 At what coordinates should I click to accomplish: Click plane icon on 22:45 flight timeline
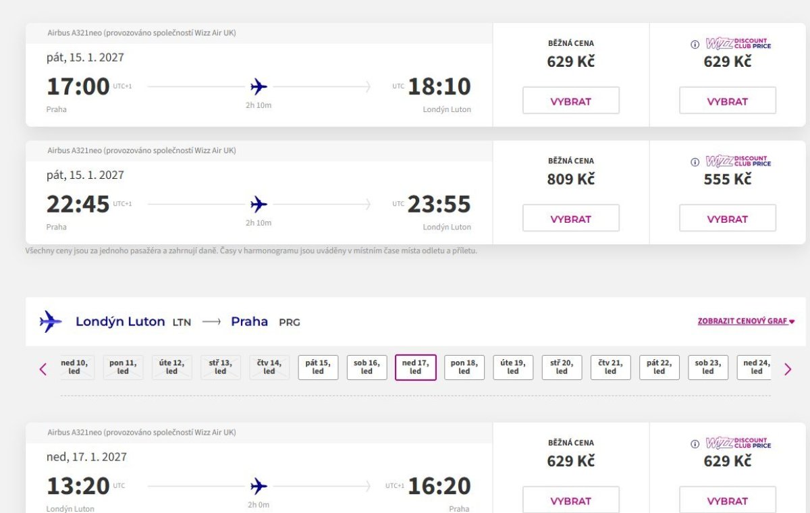259,204
